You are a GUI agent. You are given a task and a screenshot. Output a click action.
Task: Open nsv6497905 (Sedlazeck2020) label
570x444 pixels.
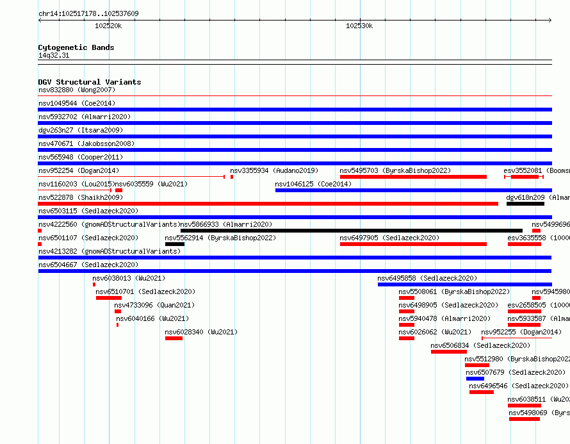389,238
